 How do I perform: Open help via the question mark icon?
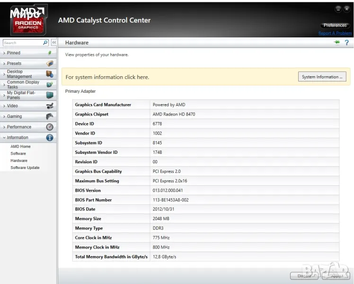tap(346, 43)
